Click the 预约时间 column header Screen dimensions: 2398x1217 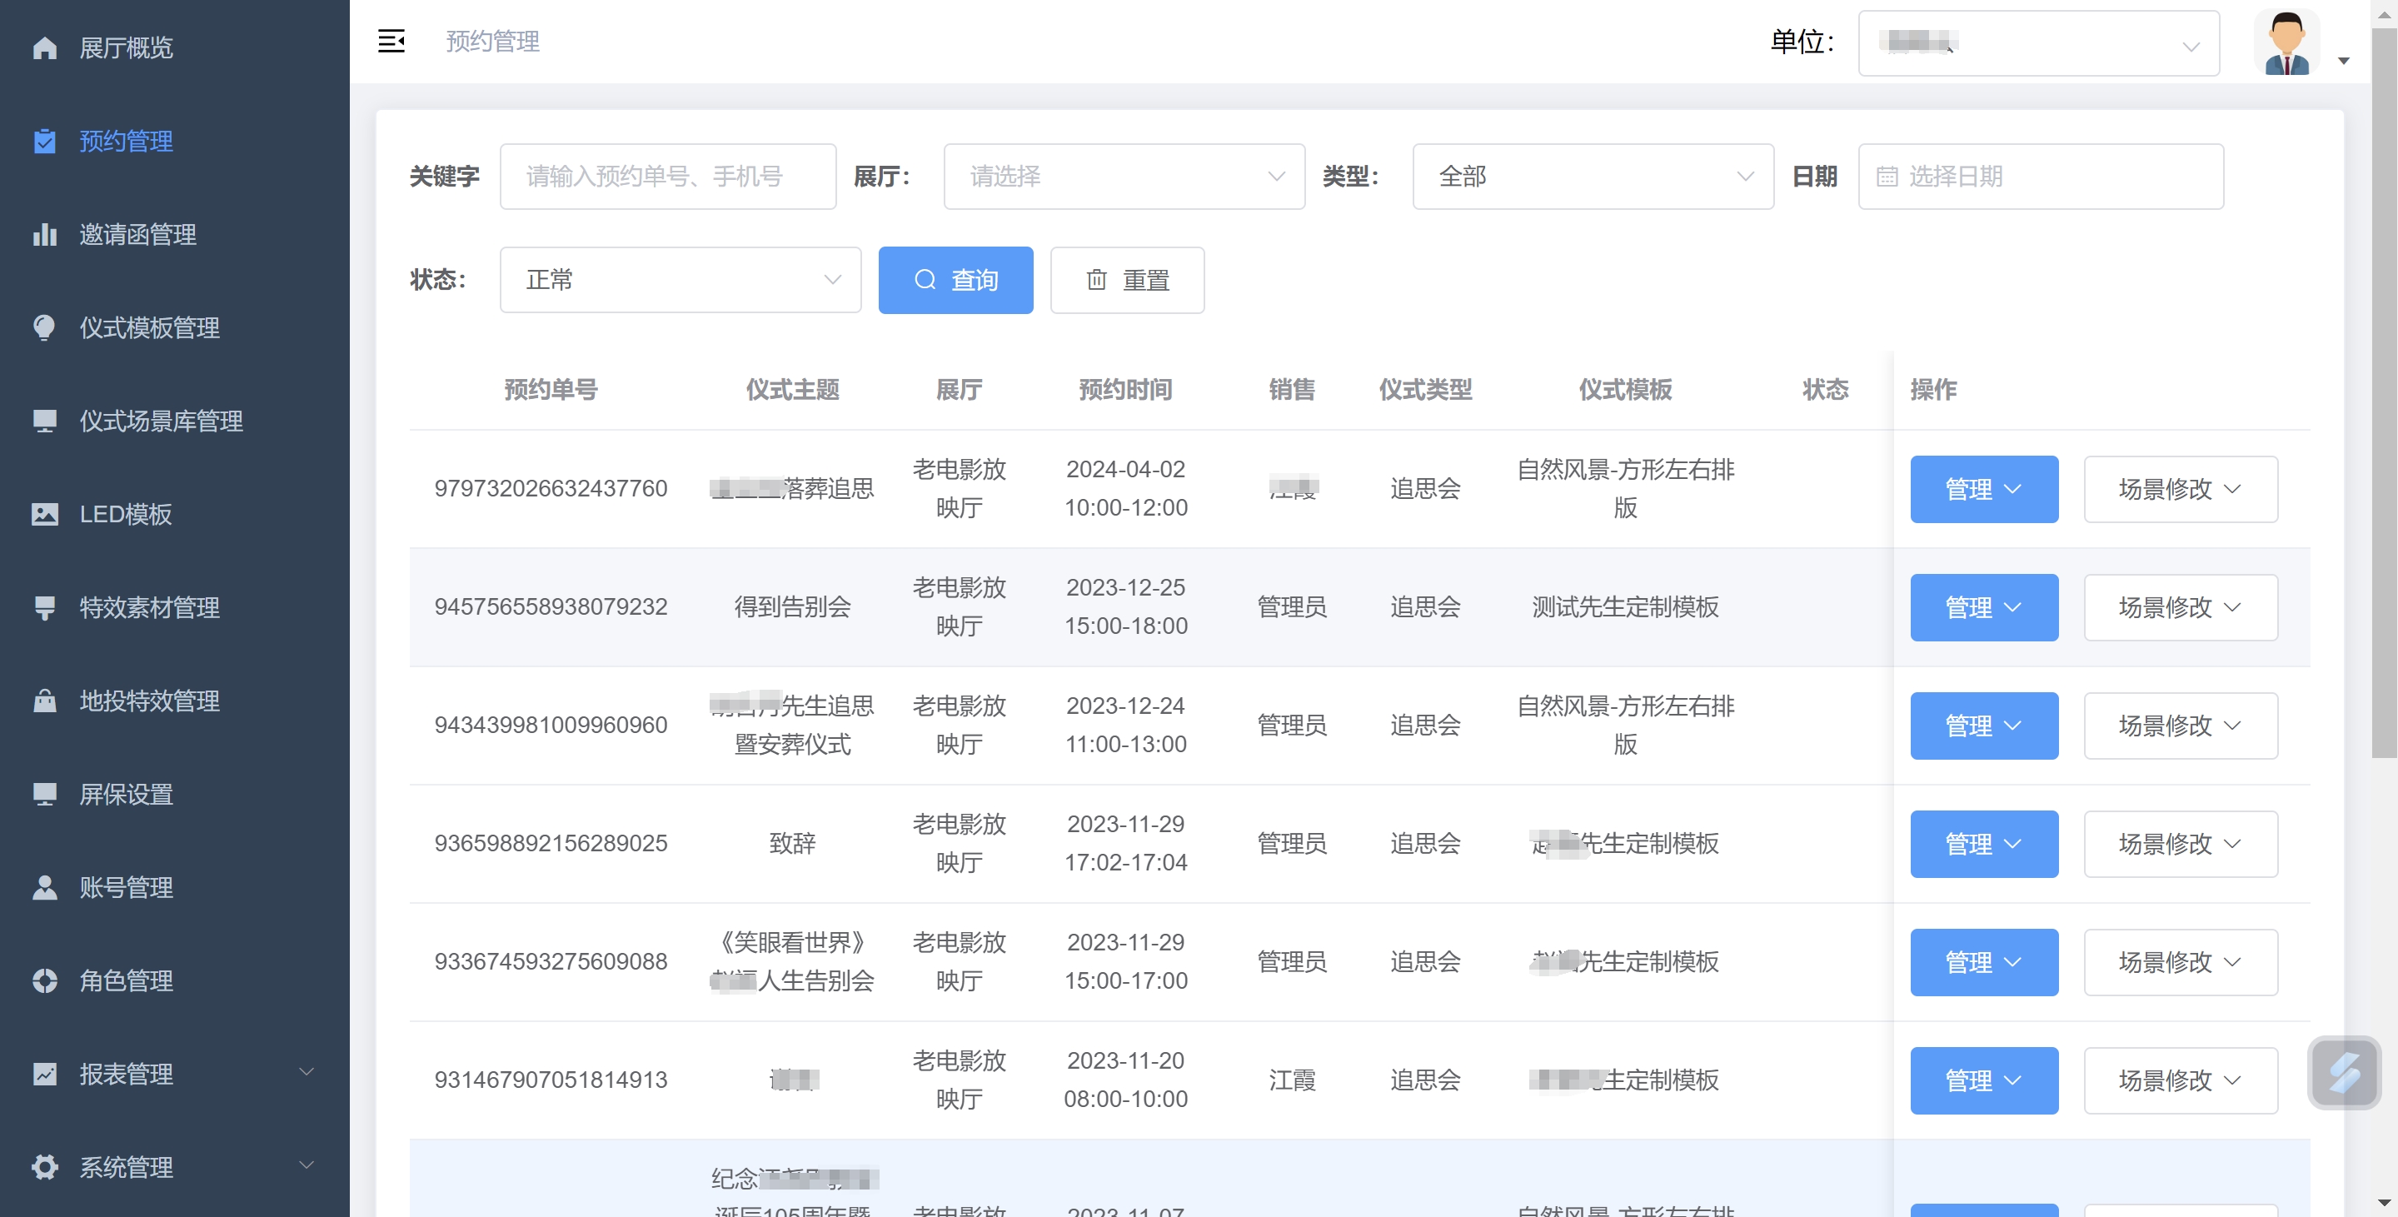[x=1124, y=388]
